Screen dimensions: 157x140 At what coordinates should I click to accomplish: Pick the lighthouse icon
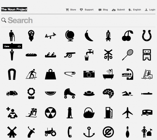click(70, 113)
